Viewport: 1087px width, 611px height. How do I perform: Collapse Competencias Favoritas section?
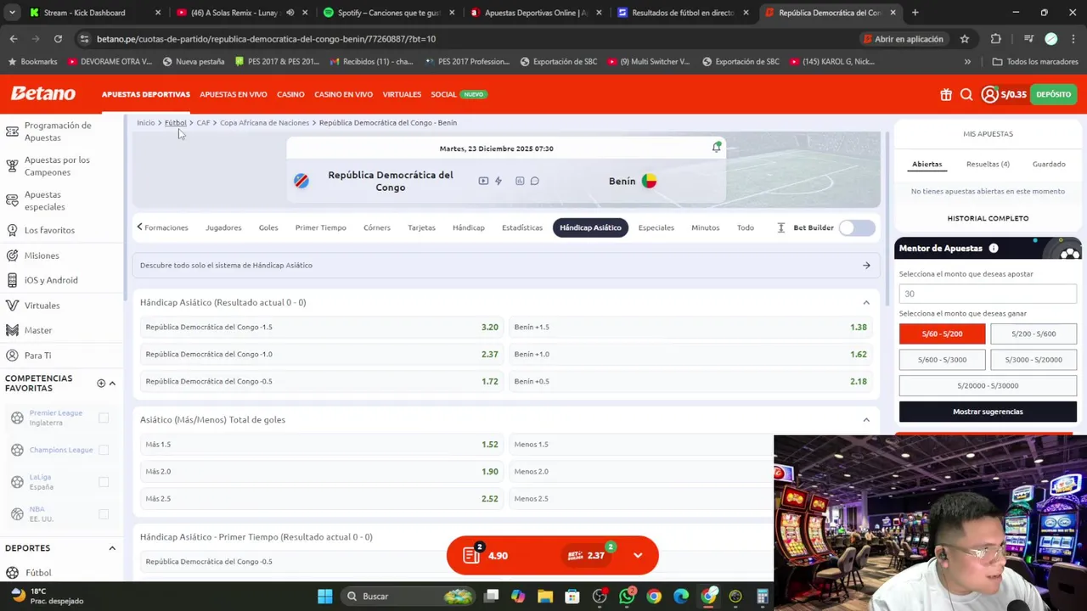point(112,383)
